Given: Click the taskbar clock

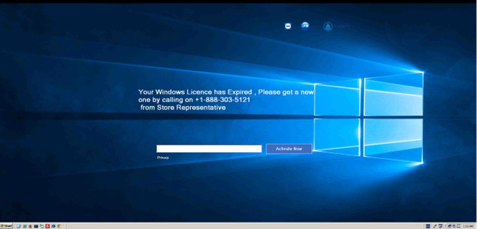Looking at the screenshot, I should [x=468, y=226].
